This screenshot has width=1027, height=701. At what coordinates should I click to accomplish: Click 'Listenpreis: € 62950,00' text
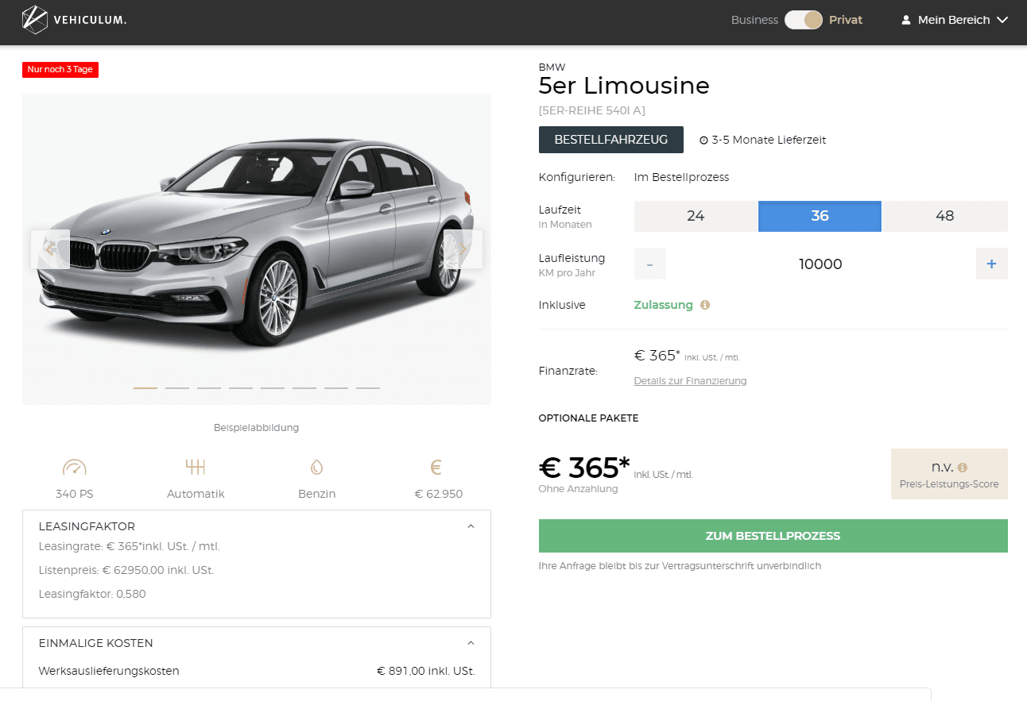126,570
